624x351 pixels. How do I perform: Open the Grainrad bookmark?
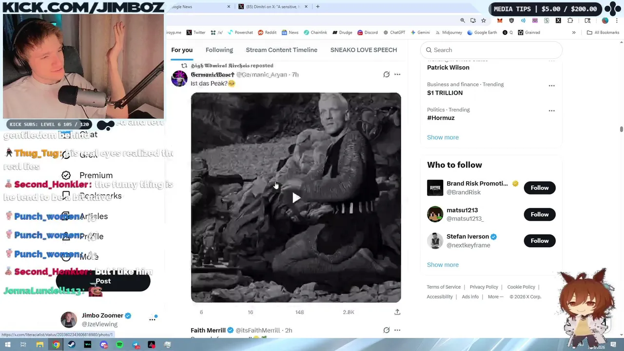click(529, 33)
